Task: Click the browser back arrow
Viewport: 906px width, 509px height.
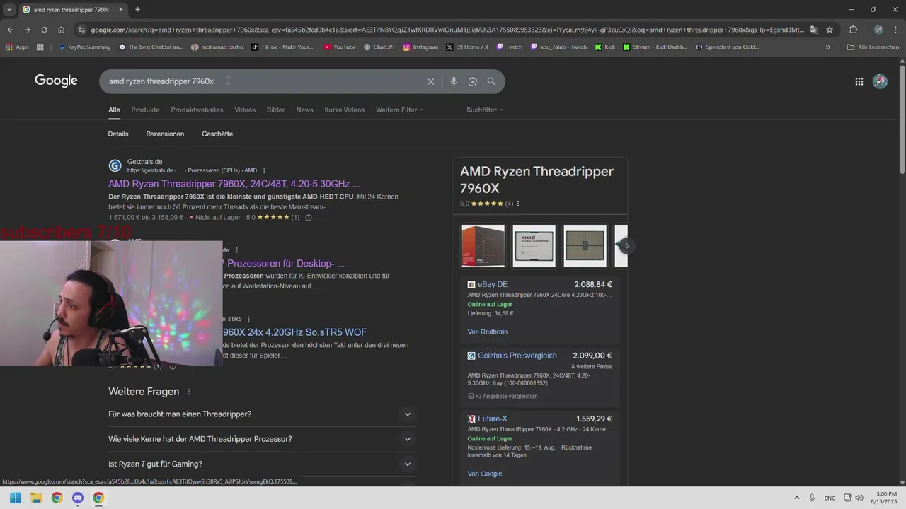Action: click(x=10, y=30)
